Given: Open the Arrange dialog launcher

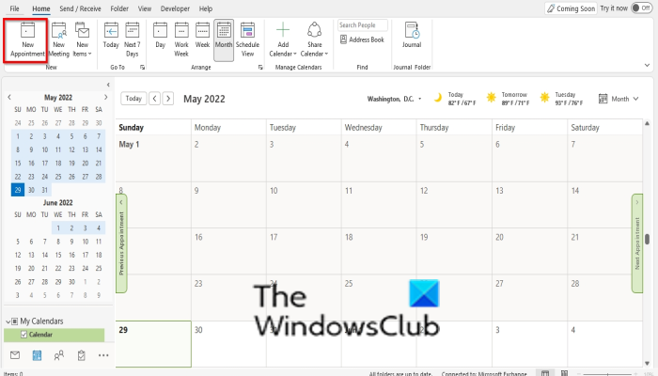Looking at the screenshot, I should click(260, 67).
